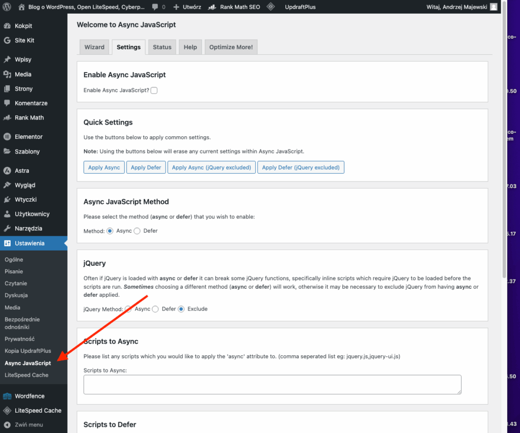Viewport: 520px width, 433px height.
Task: Open Prywatność submenu link
Action: 20,339
